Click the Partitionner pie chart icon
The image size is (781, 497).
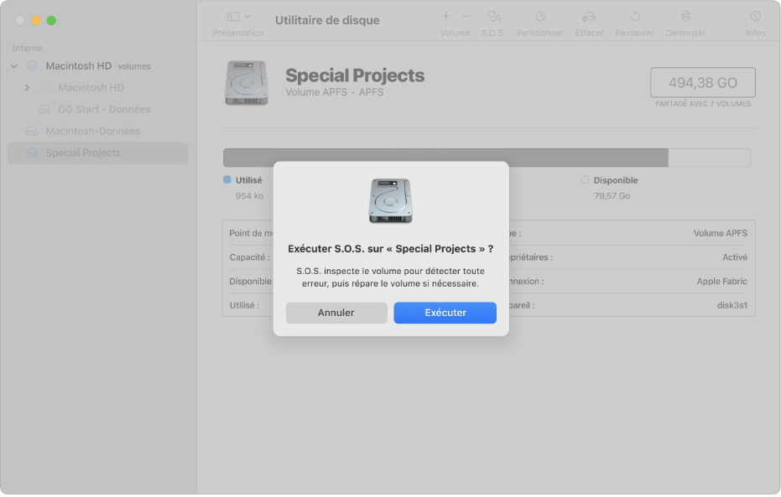(x=540, y=17)
